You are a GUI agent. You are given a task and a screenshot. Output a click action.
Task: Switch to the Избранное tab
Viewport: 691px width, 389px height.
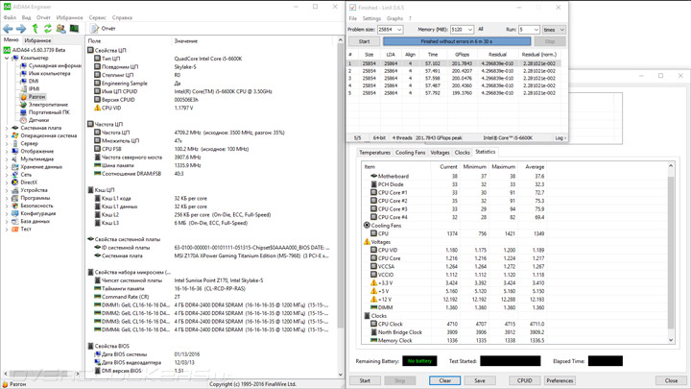click(x=37, y=40)
